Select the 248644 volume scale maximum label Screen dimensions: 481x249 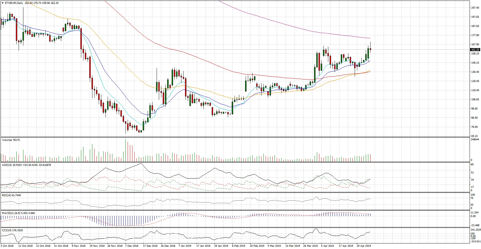pyautogui.click(x=475, y=139)
